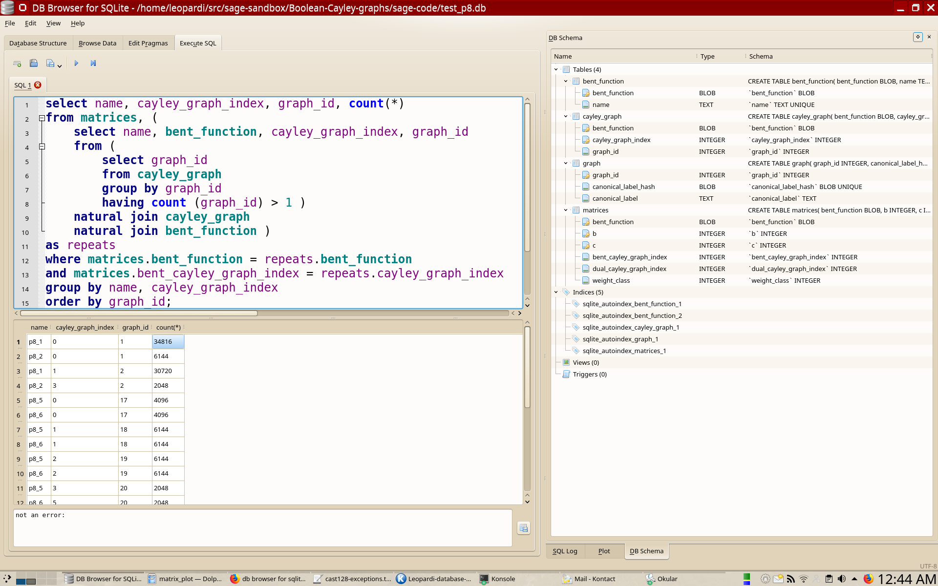The width and height of the screenshot is (938, 586).
Task: Sort results by count(*) column header
Action: (x=168, y=327)
